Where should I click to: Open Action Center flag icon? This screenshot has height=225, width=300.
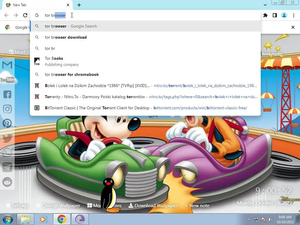(263, 219)
